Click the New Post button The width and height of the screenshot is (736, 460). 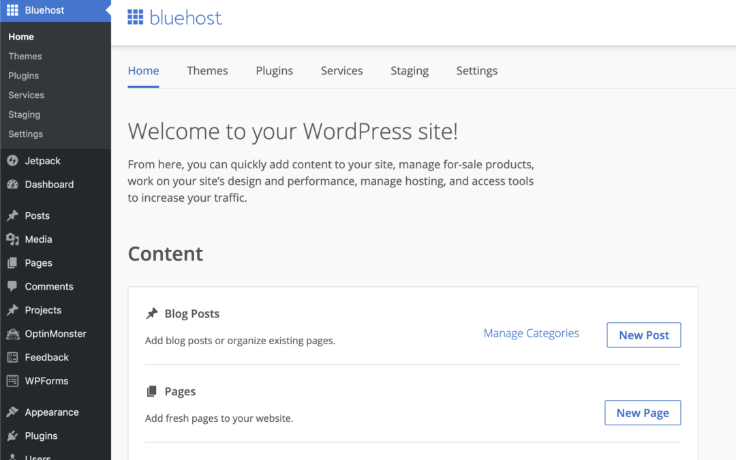[x=643, y=335]
